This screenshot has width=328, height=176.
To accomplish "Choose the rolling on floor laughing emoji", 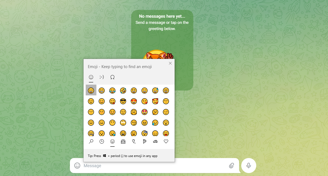I will [123, 91].
